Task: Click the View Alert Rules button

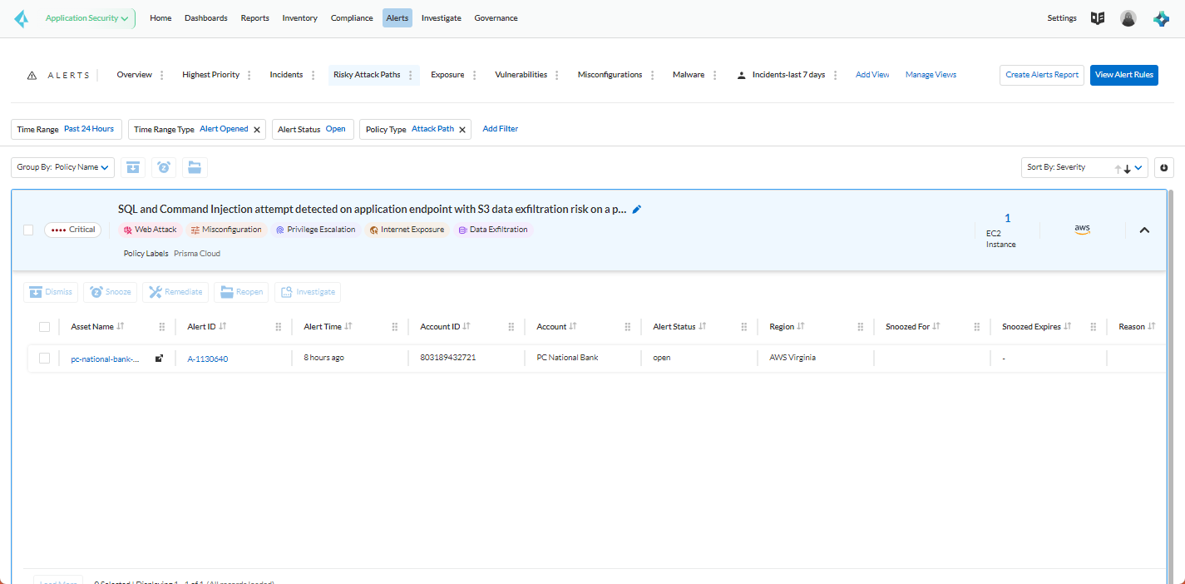Action: 1124,75
